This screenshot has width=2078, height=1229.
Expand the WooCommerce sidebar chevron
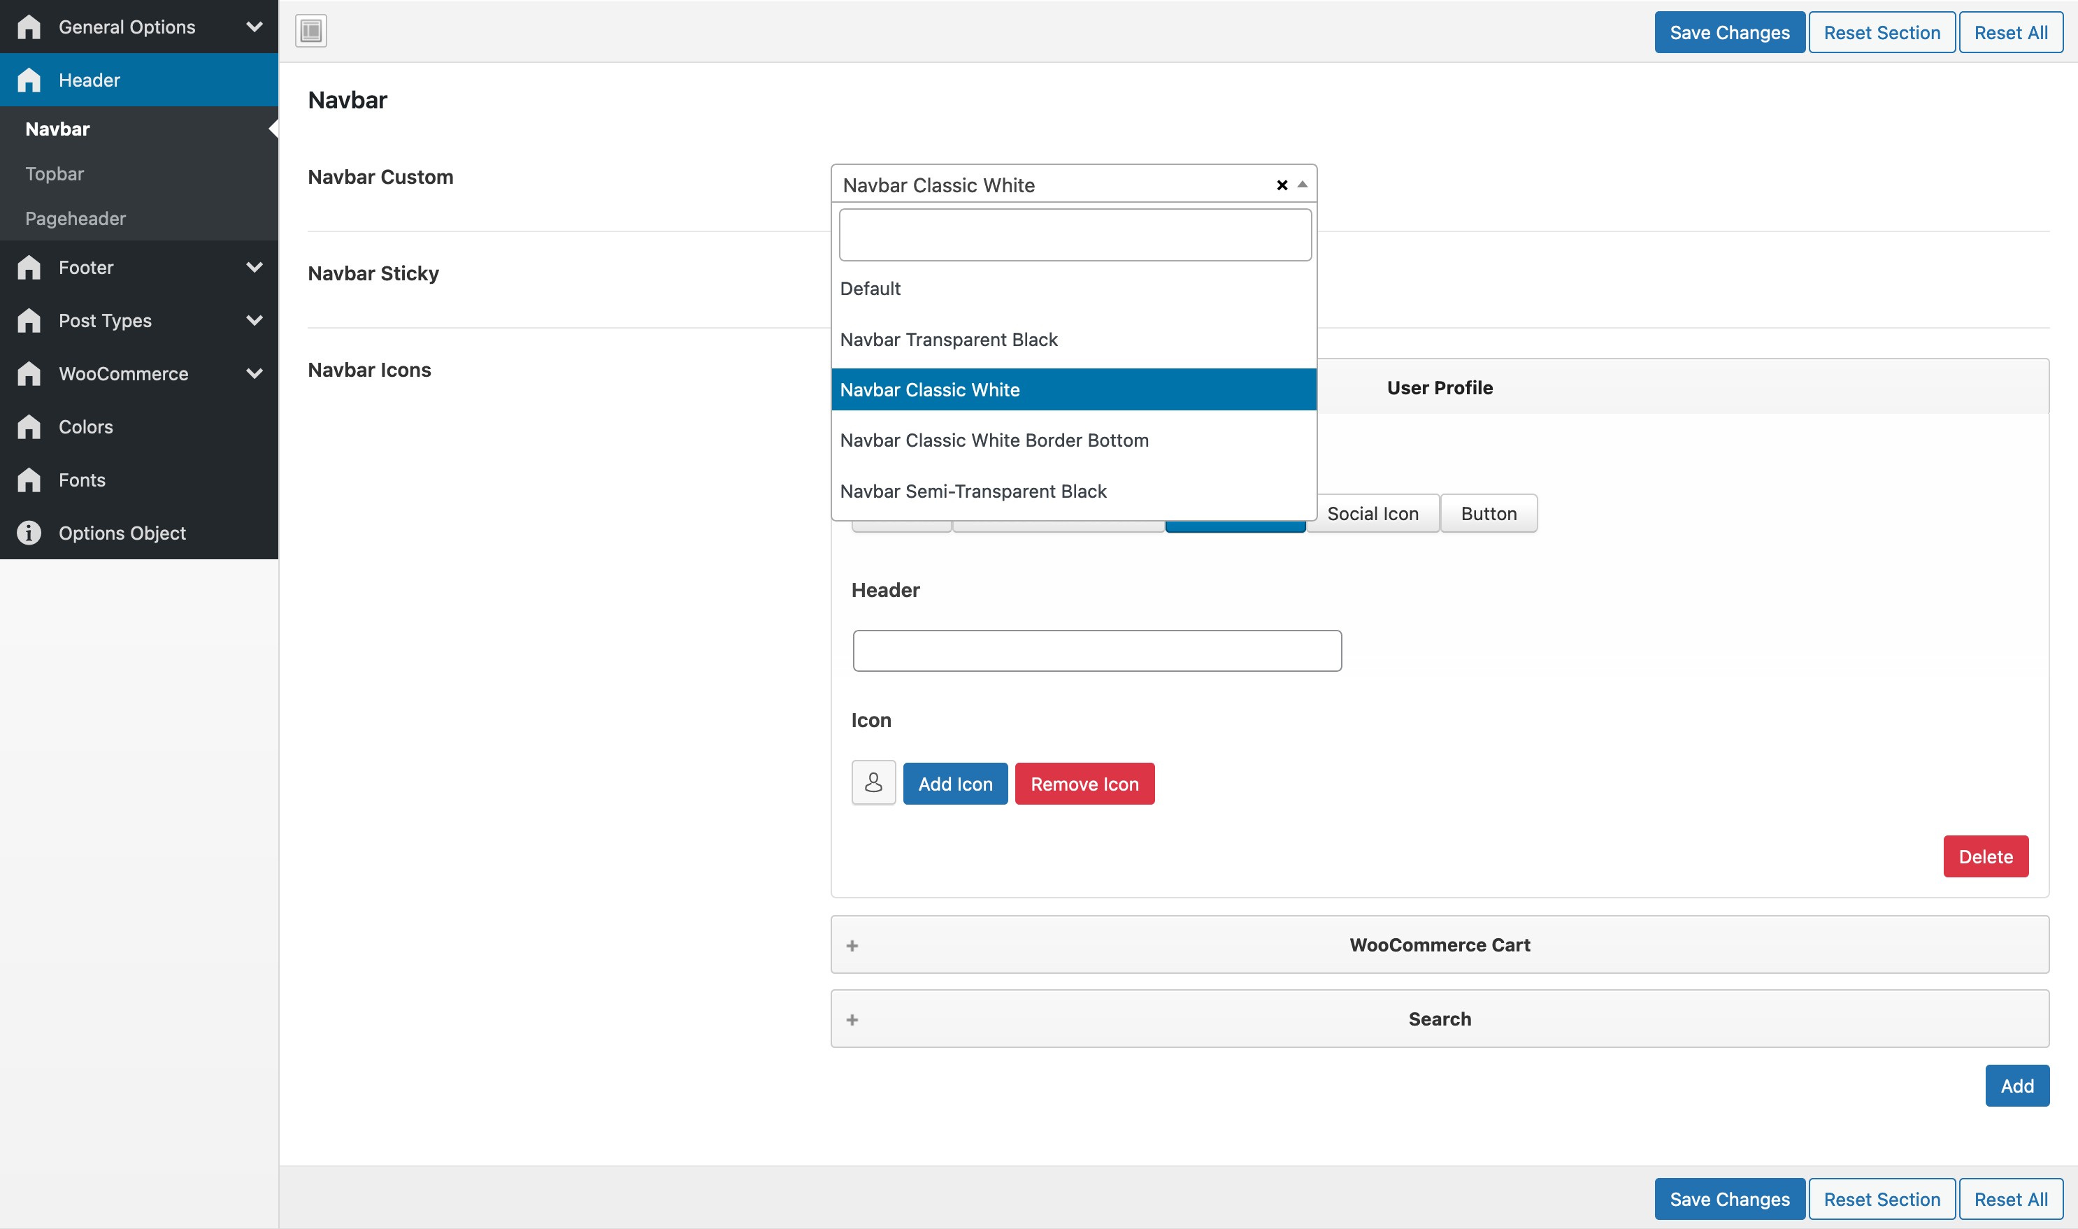pos(255,373)
